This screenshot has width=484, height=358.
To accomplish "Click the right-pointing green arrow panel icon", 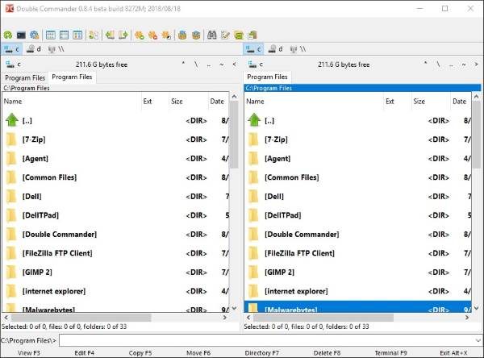I will click(x=123, y=35).
